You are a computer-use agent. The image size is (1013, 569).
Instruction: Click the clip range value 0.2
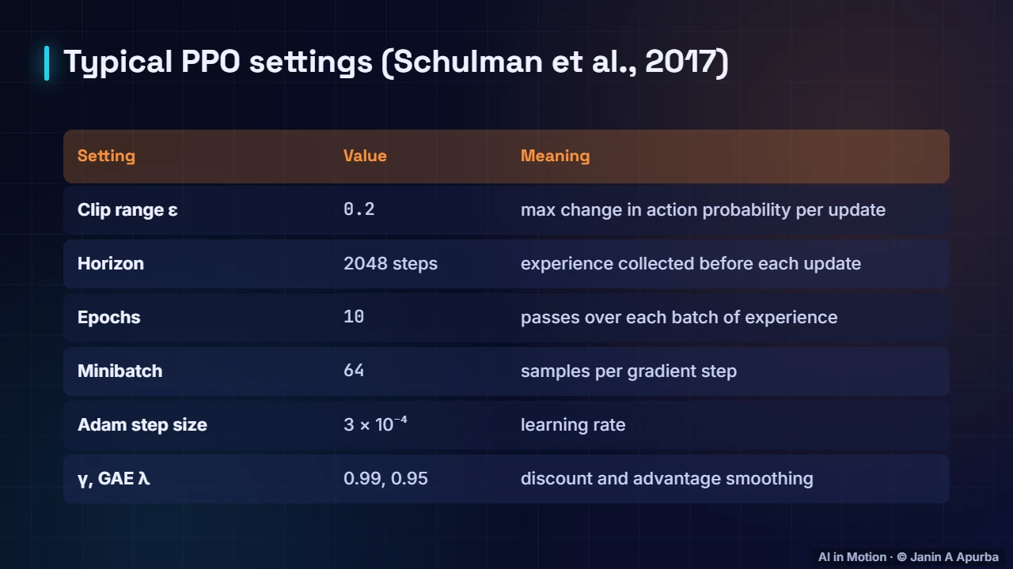[x=359, y=209]
